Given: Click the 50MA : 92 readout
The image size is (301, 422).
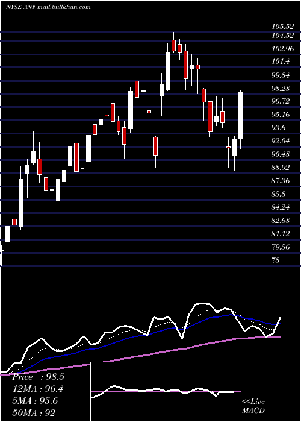Looking at the screenshot, I should coord(34,412).
